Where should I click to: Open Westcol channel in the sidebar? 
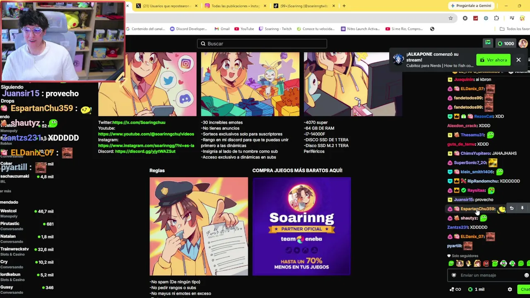27,214
